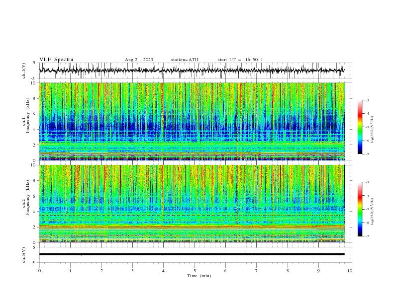Click the "4" kHz tick on ch.2 spectrogram axis
The image size is (394, 304).
35,212
